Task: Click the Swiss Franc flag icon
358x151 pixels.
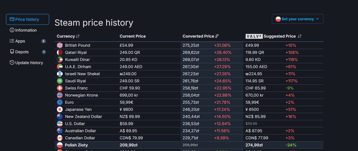Action: (x=60, y=88)
